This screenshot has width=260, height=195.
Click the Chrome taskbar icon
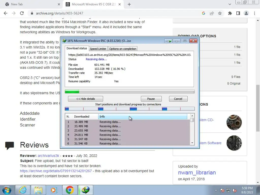pos(70,190)
